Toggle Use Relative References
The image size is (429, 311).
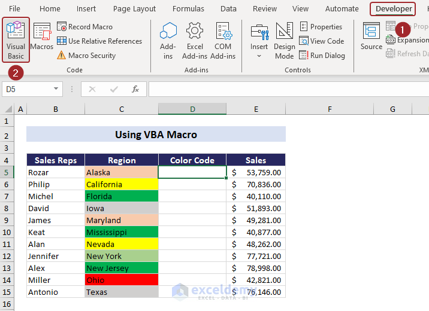(99, 41)
